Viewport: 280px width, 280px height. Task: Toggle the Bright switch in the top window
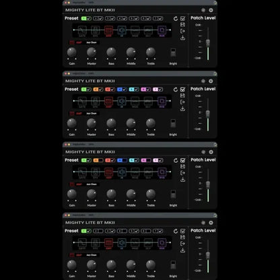pyautogui.click(x=173, y=53)
